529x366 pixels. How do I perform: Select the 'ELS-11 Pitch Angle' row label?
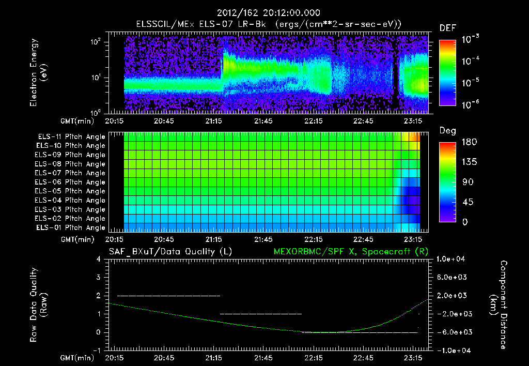coord(71,137)
